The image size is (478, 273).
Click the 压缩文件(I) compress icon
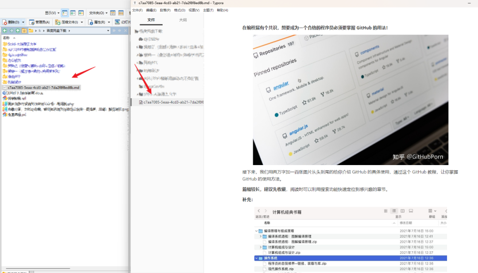[x=58, y=22]
